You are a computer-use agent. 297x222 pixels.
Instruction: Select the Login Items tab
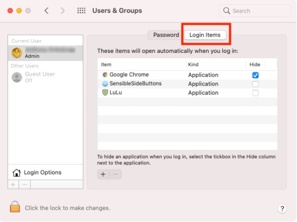(x=205, y=35)
